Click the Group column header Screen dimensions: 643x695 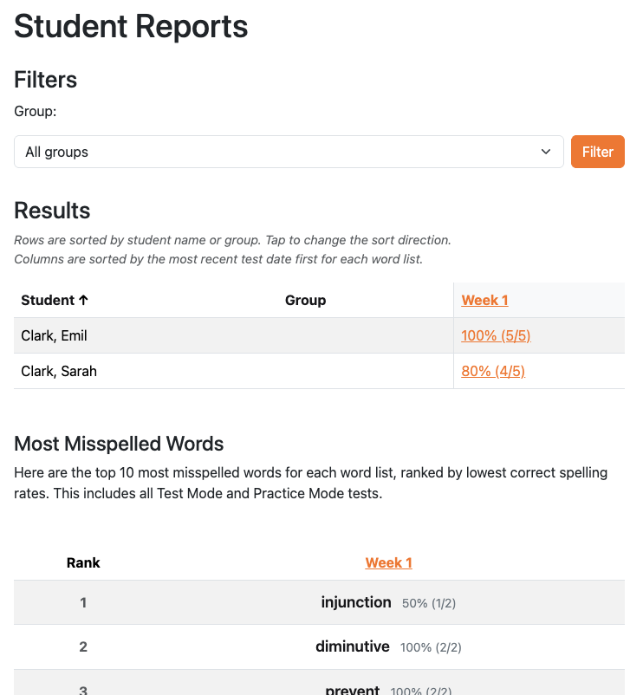305,301
